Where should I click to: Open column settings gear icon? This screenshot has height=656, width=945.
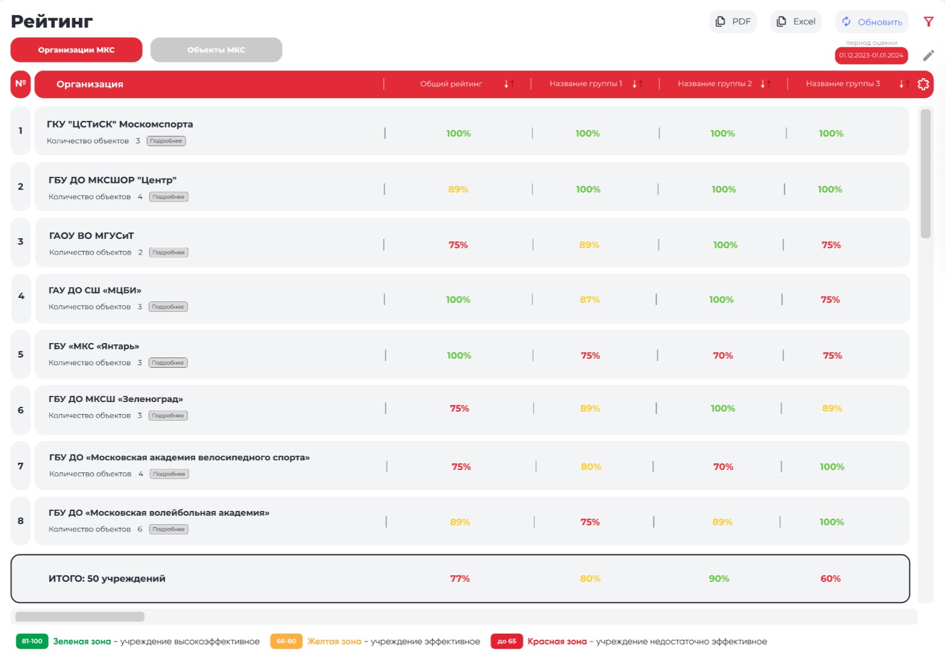(x=923, y=84)
